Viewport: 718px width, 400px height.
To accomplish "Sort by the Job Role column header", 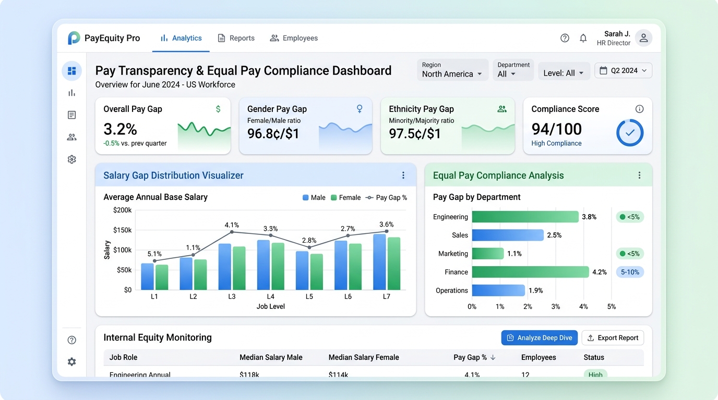I will click(x=123, y=357).
